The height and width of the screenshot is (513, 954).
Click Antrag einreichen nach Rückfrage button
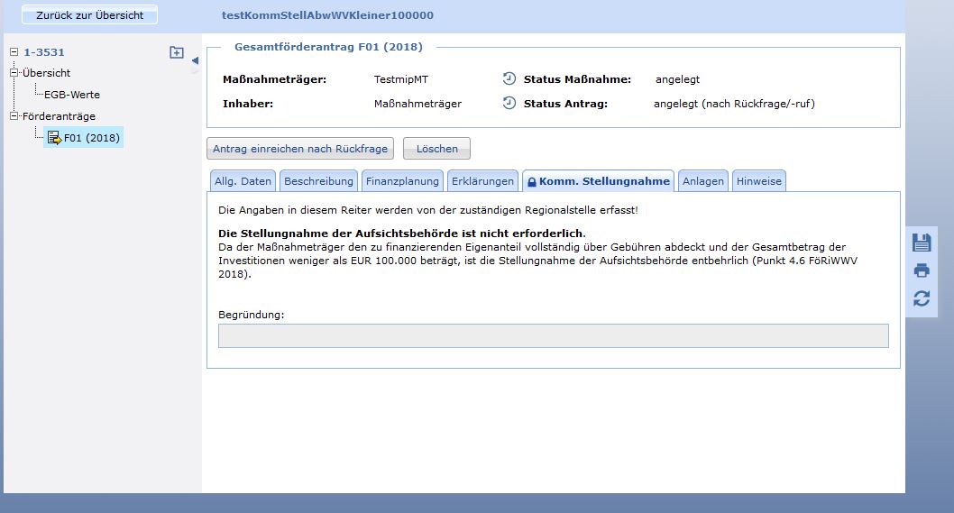click(x=300, y=149)
